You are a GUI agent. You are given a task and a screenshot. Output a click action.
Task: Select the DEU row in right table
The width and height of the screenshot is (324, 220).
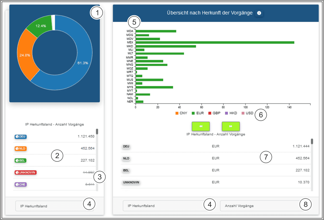[216, 146]
